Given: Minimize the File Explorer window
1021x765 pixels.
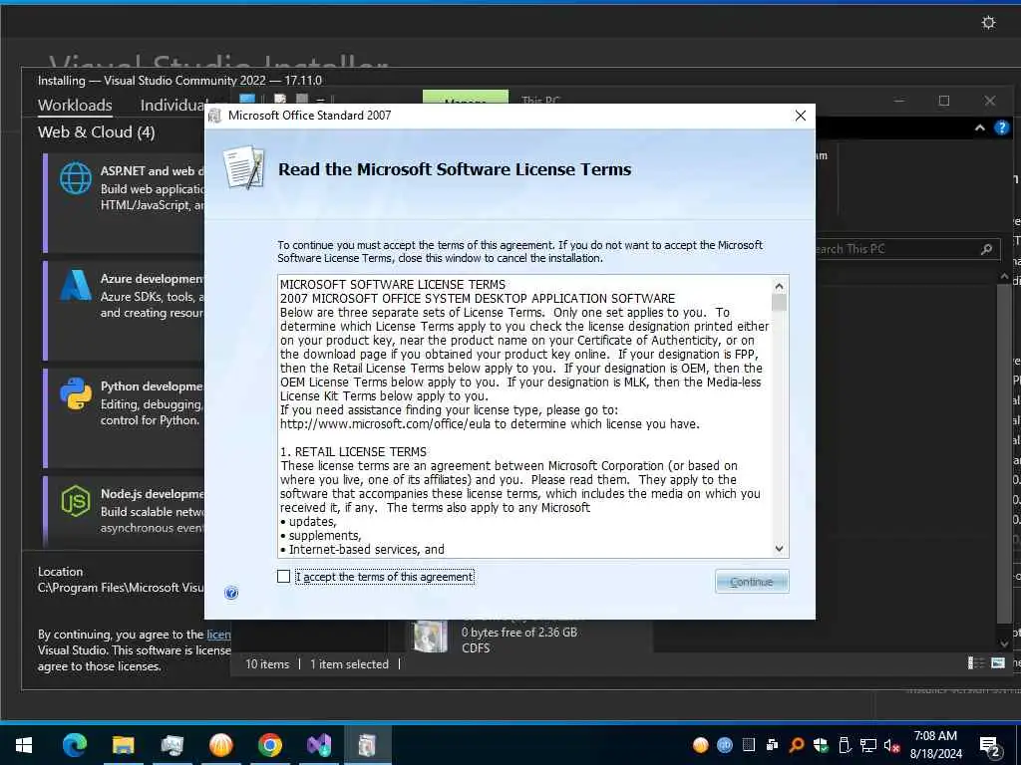Looking at the screenshot, I should click(x=898, y=101).
